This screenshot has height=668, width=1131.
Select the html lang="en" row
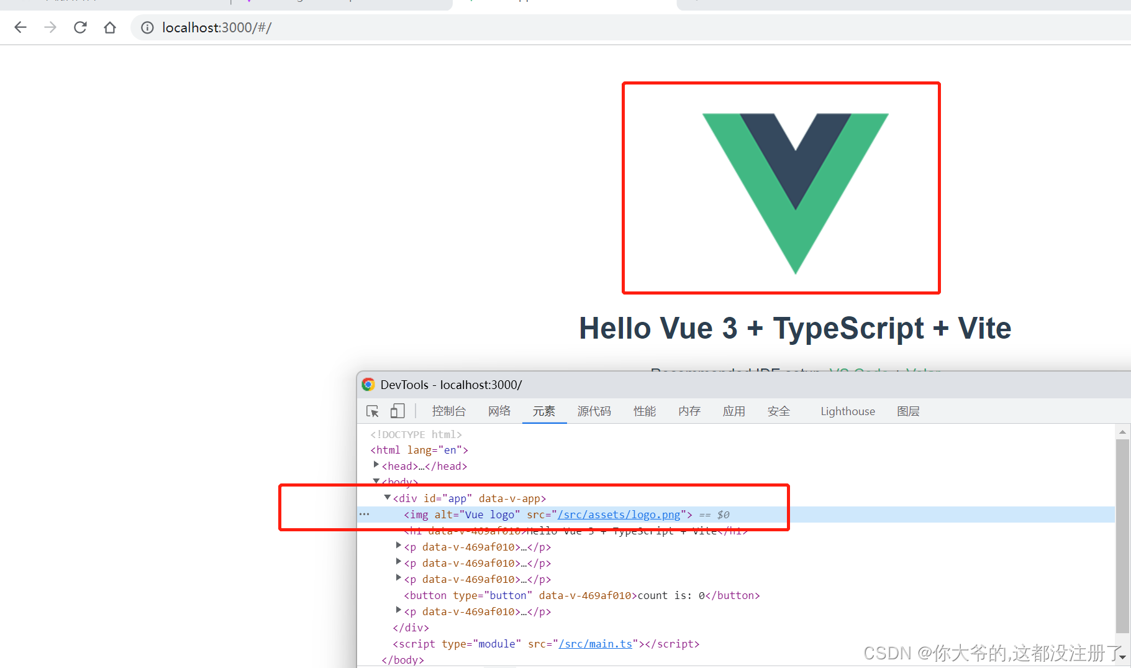(419, 450)
